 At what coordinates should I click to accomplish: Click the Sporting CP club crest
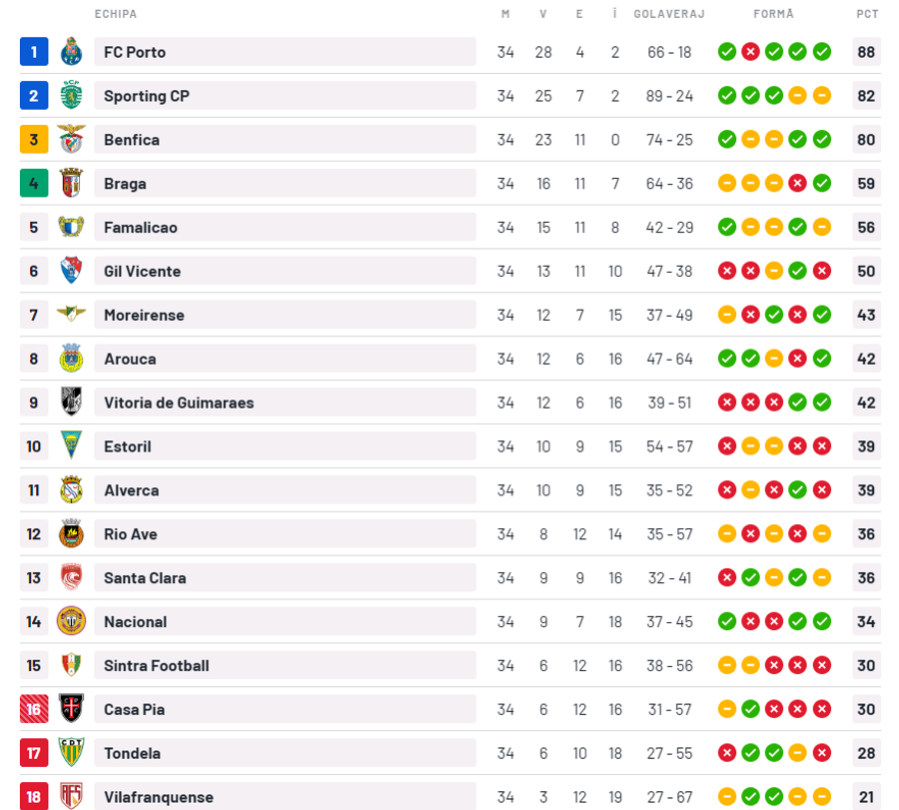(71, 95)
